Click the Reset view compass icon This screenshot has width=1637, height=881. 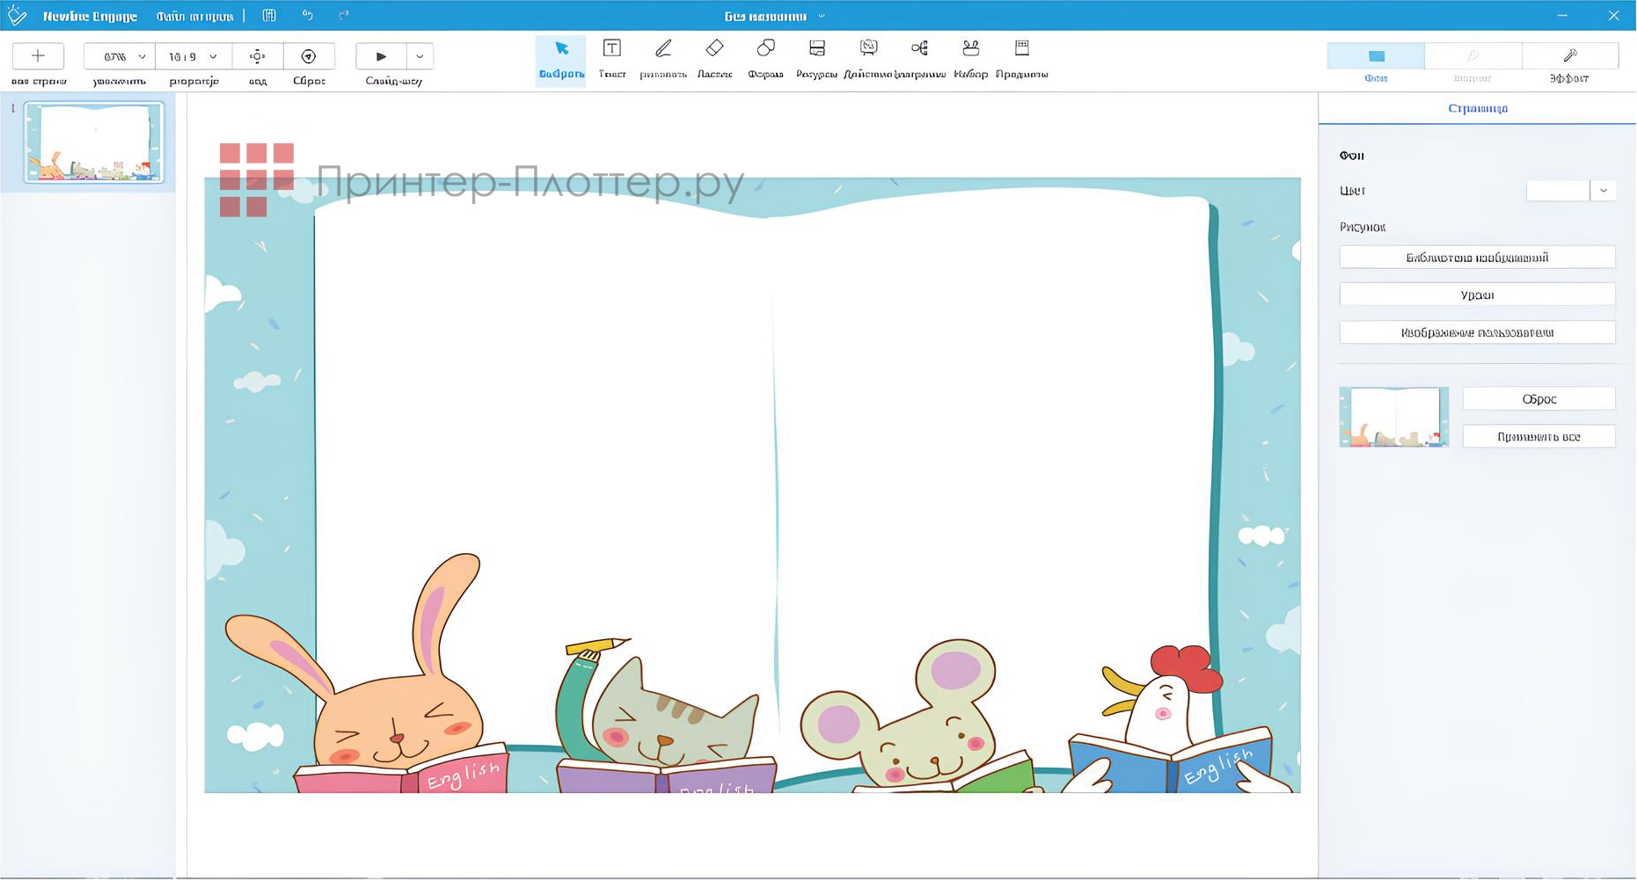pos(309,56)
